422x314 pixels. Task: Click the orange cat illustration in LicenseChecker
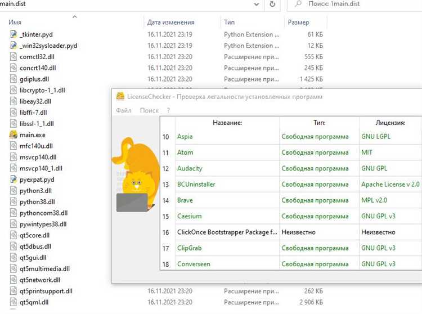tap(136, 174)
